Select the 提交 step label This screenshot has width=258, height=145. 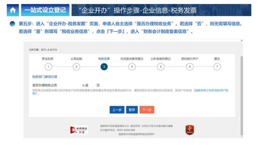point(217,59)
